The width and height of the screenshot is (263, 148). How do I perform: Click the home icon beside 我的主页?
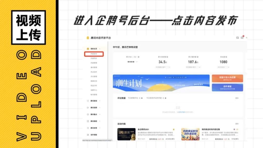pyautogui.click(x=88, y=49)
